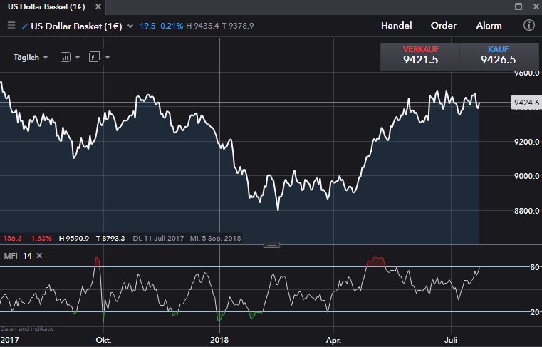Viewport: 542px width, 347px height.
Task: Close the US Dollar Basket tab
Action: pos(98,6)
